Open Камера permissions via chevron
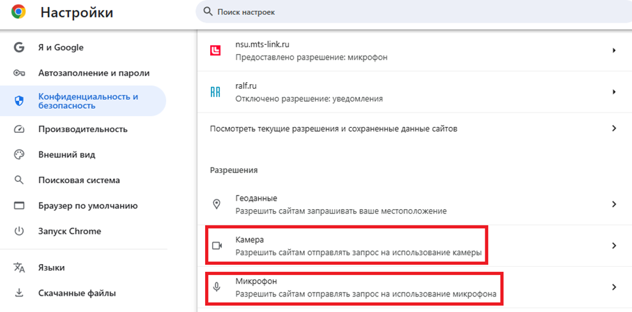The height and width of the screenshot is (312, 632). [x=613, y=245]
